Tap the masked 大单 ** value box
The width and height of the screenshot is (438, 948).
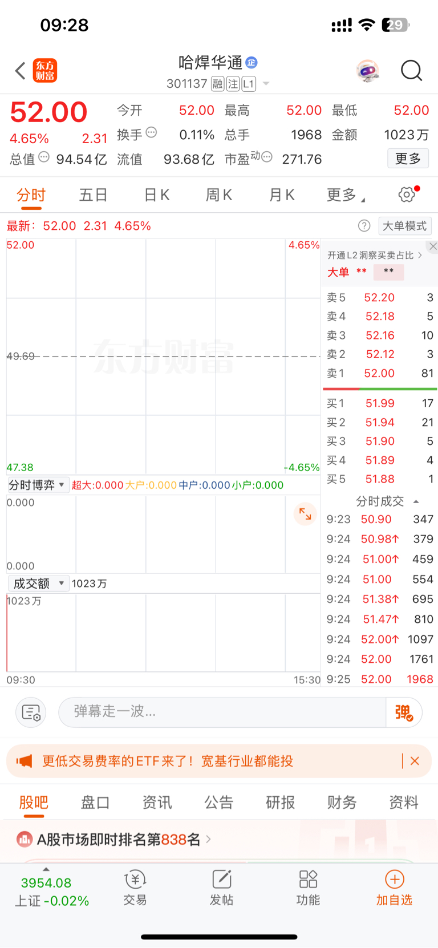[x=389, y=272]
